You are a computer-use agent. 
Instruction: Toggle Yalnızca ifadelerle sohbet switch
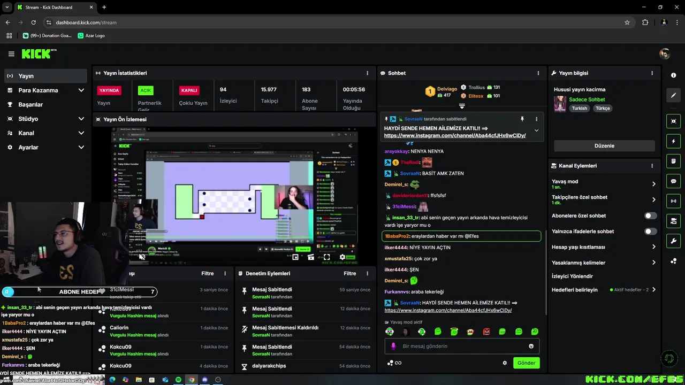click(x=650, y=232)
